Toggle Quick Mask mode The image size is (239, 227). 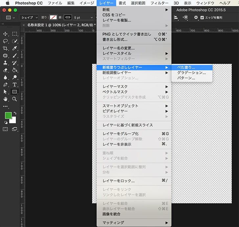[5, 129]
